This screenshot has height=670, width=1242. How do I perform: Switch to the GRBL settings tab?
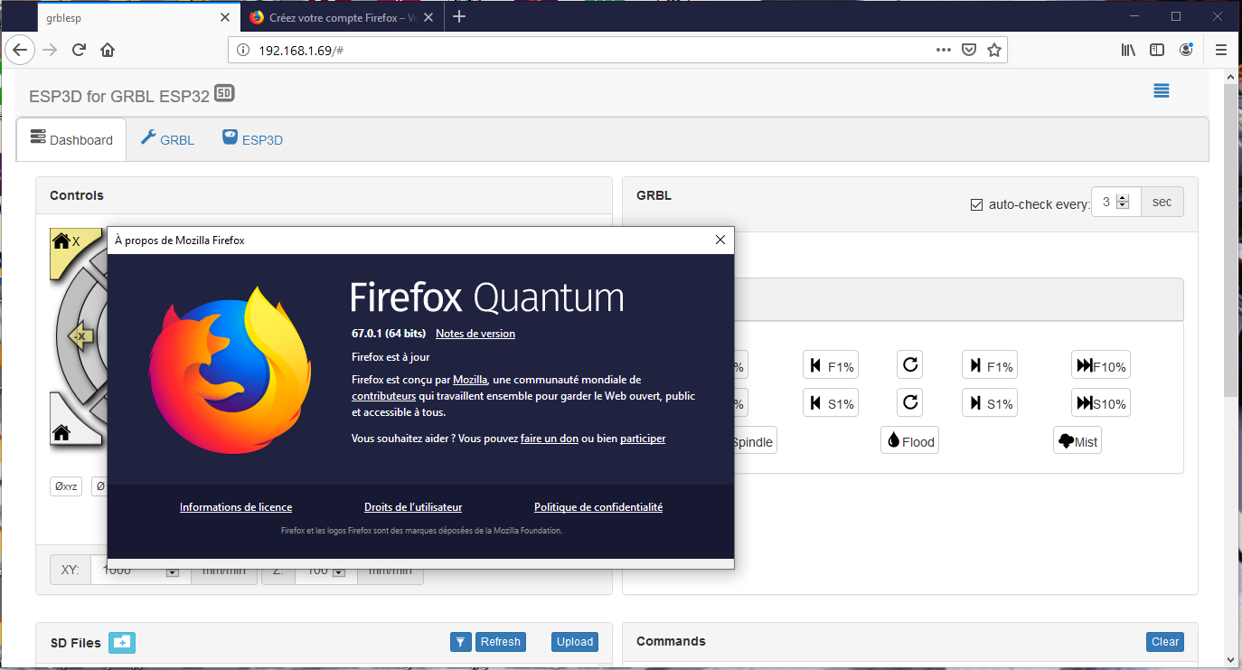point(167,139)
